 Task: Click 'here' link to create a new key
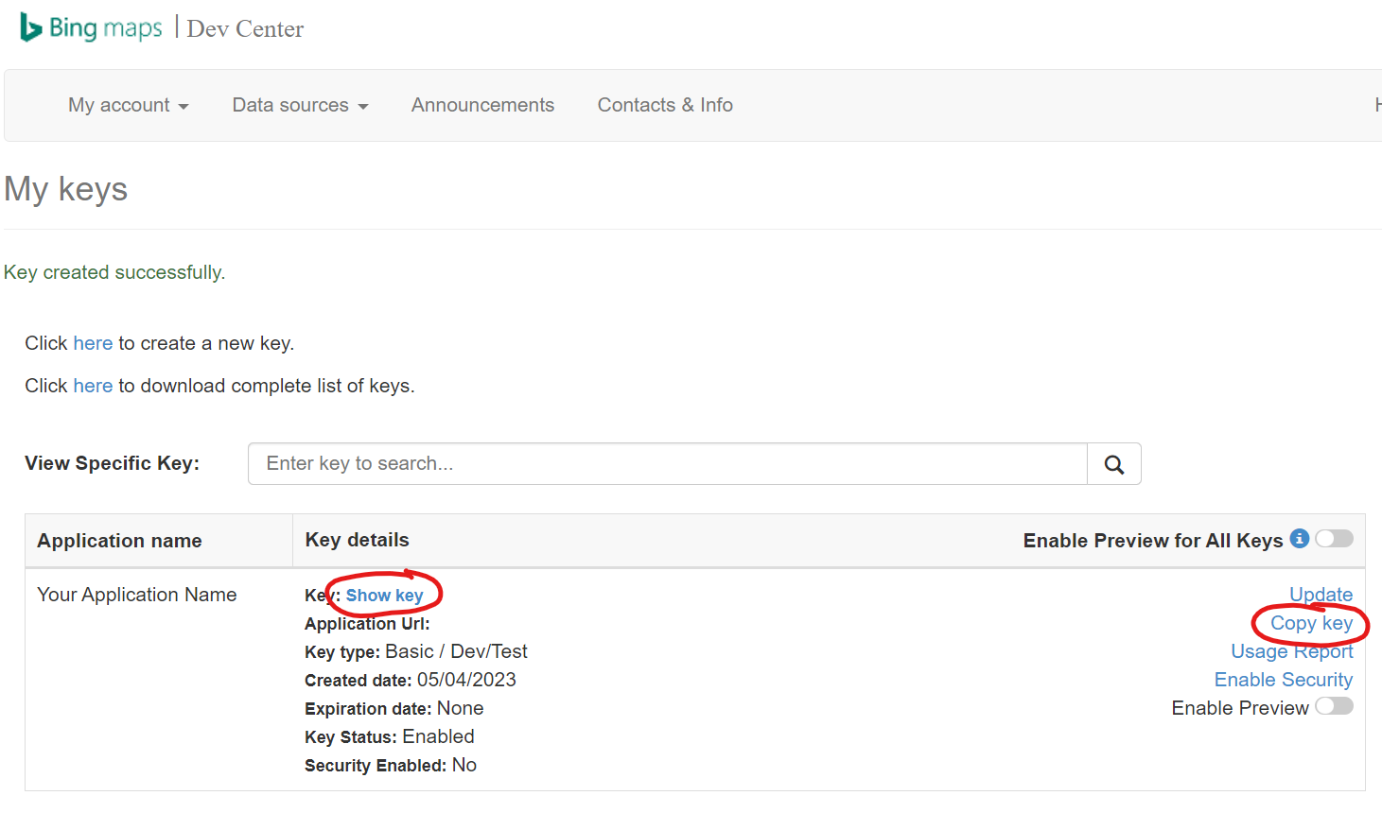click(93, 343)
